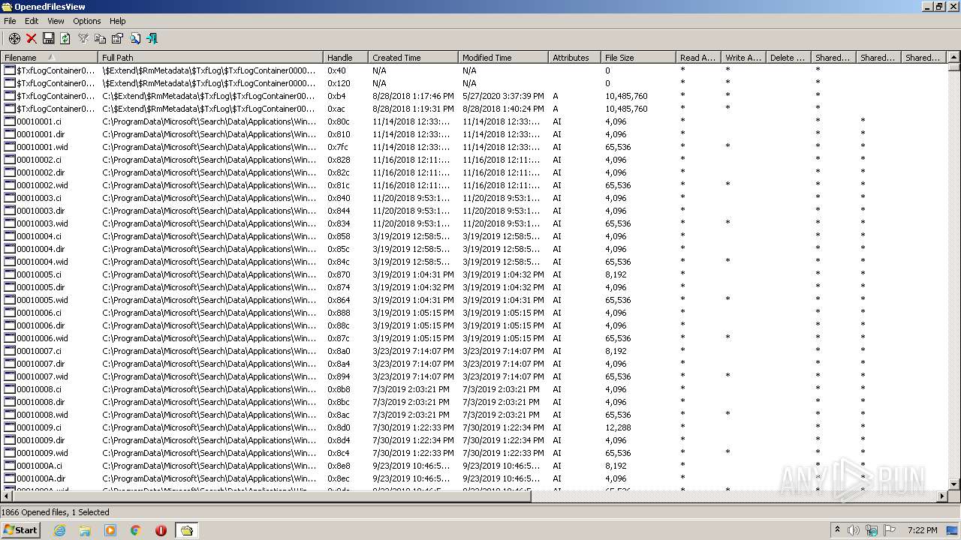Open the Edit menu
961x540 pixels.
click(32, 21)
